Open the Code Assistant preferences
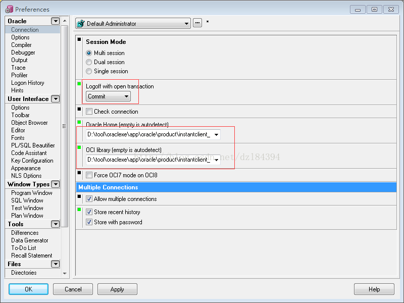404x303 pixels. [29, 153]
